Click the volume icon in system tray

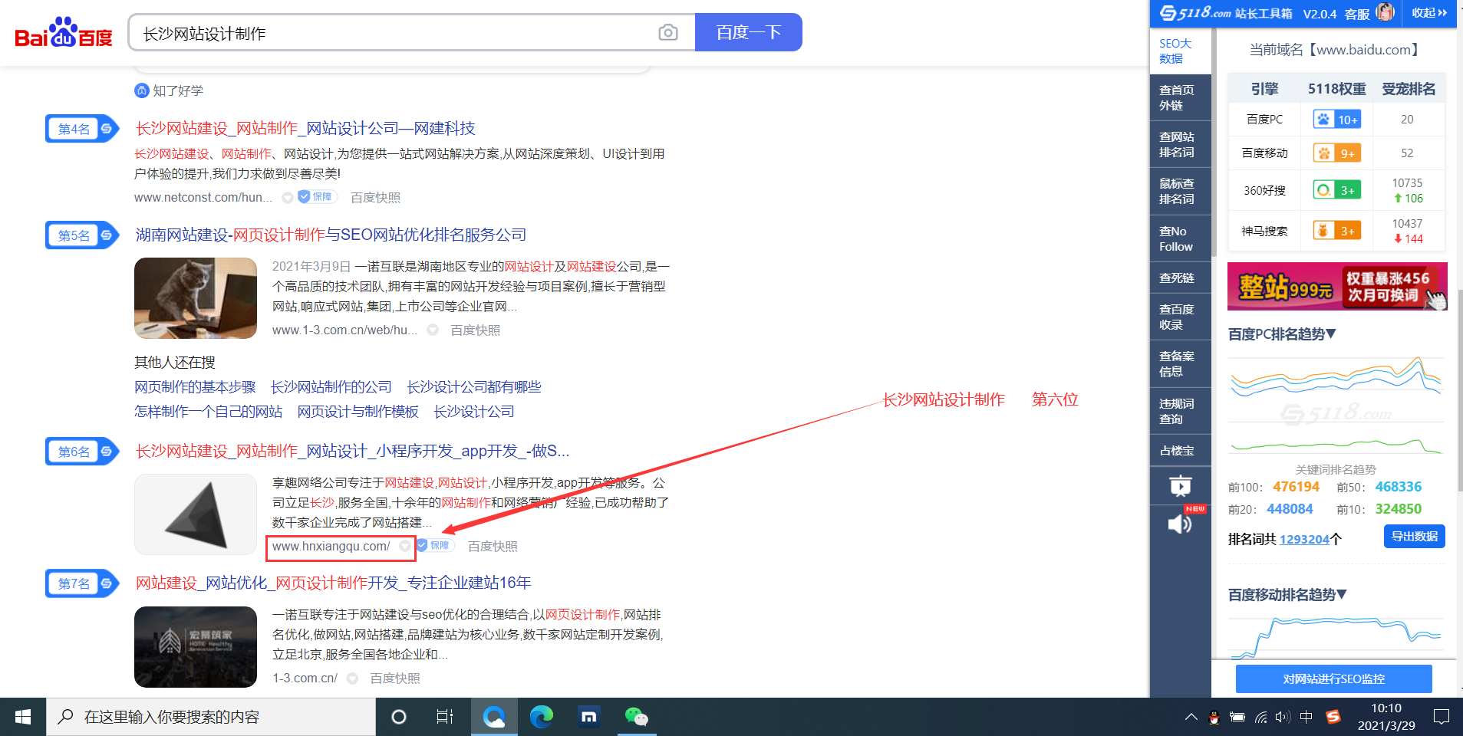(1283, 717)
